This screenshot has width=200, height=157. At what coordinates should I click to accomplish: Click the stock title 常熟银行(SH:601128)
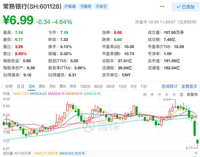(x=32, y=7)
